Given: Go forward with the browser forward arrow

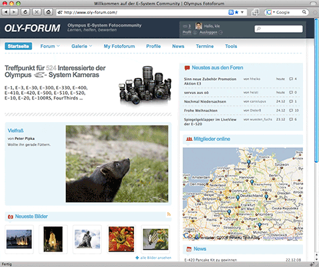Looking at the screenshot, I should pos(14,12).
